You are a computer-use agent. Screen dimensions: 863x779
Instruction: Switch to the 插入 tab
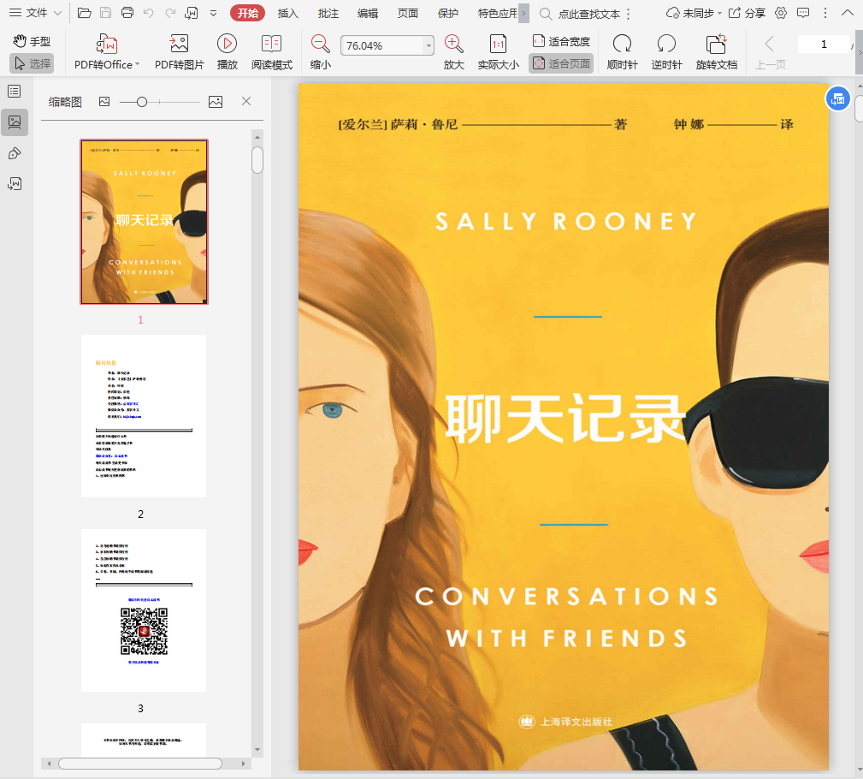click(288, 13)
